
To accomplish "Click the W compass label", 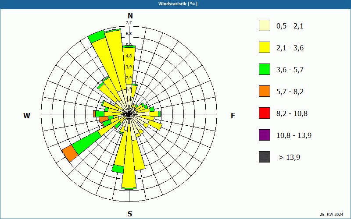I will pos(27,116).
